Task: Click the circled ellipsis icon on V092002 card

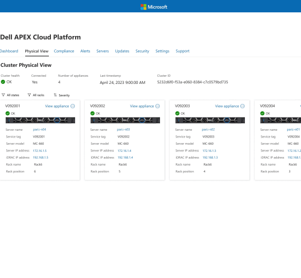Action: pyautogui.click(x=157, y=106)
